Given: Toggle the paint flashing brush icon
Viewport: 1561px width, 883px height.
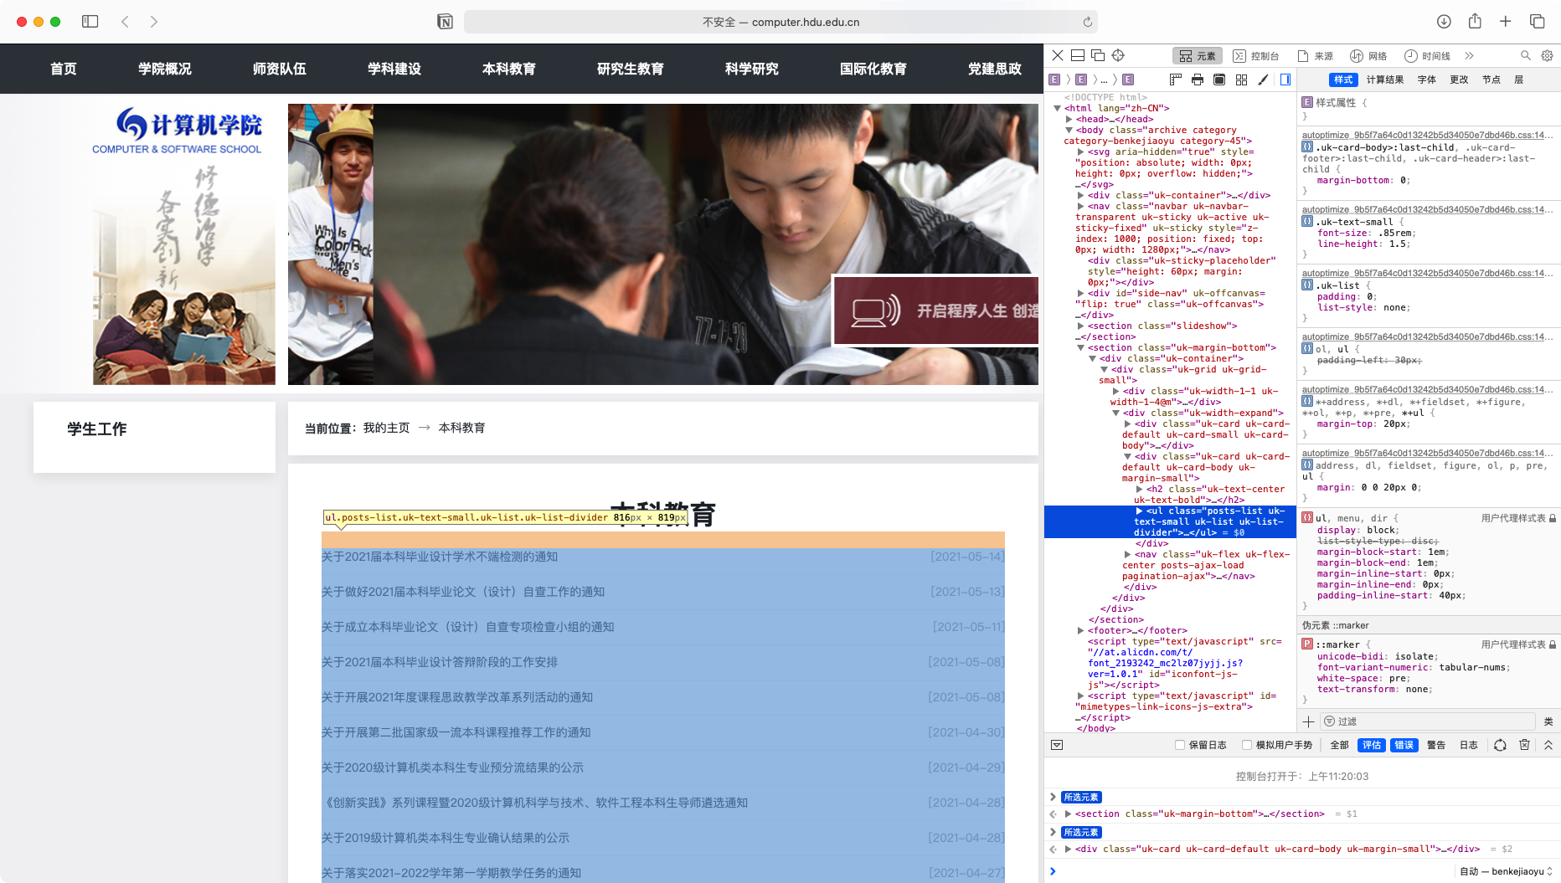Looking at the screenshot, I should click(x=1263, y=80).
